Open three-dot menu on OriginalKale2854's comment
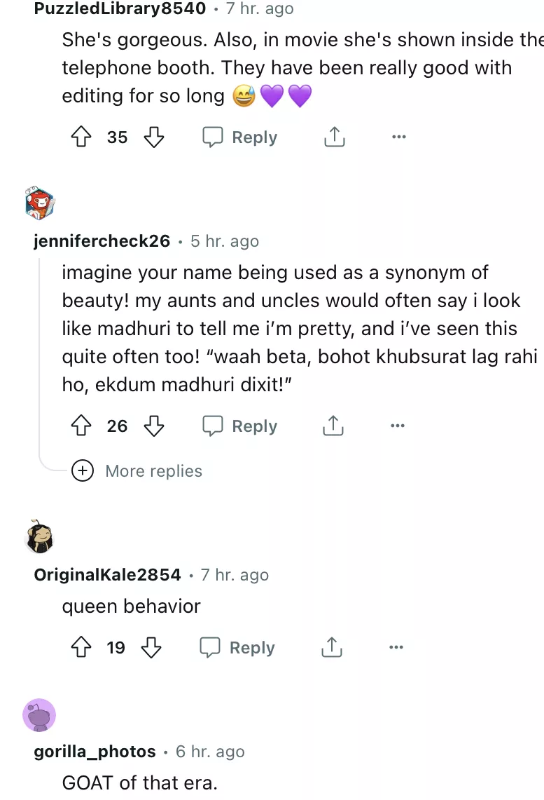 (396, 648)
